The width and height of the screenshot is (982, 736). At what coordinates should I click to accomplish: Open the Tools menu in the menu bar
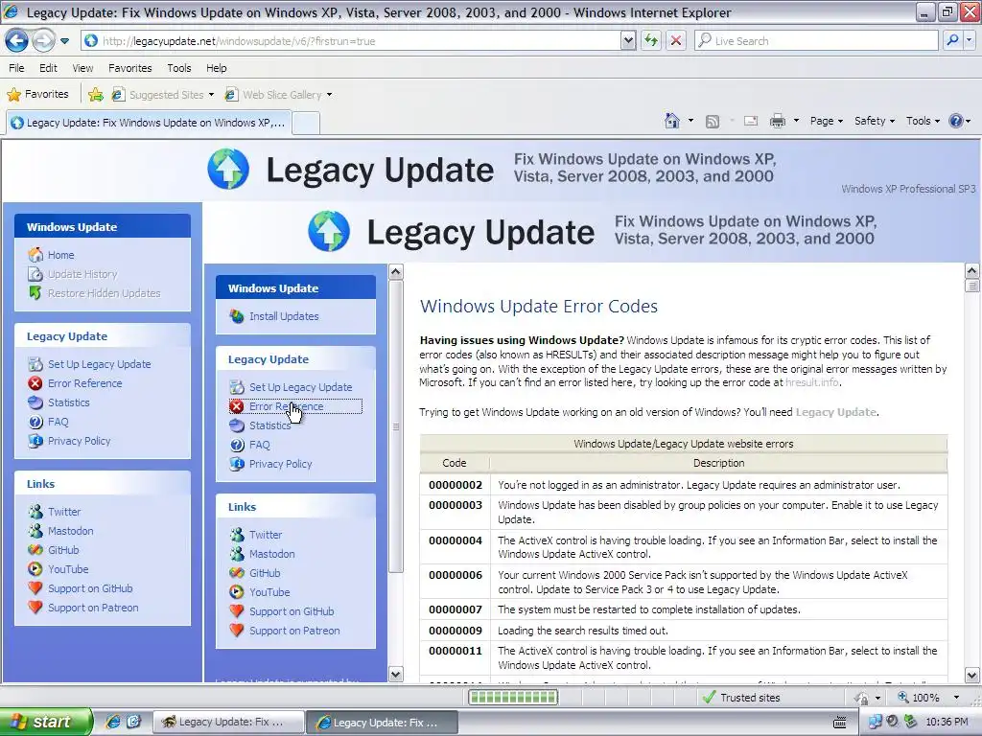(179, 68)
